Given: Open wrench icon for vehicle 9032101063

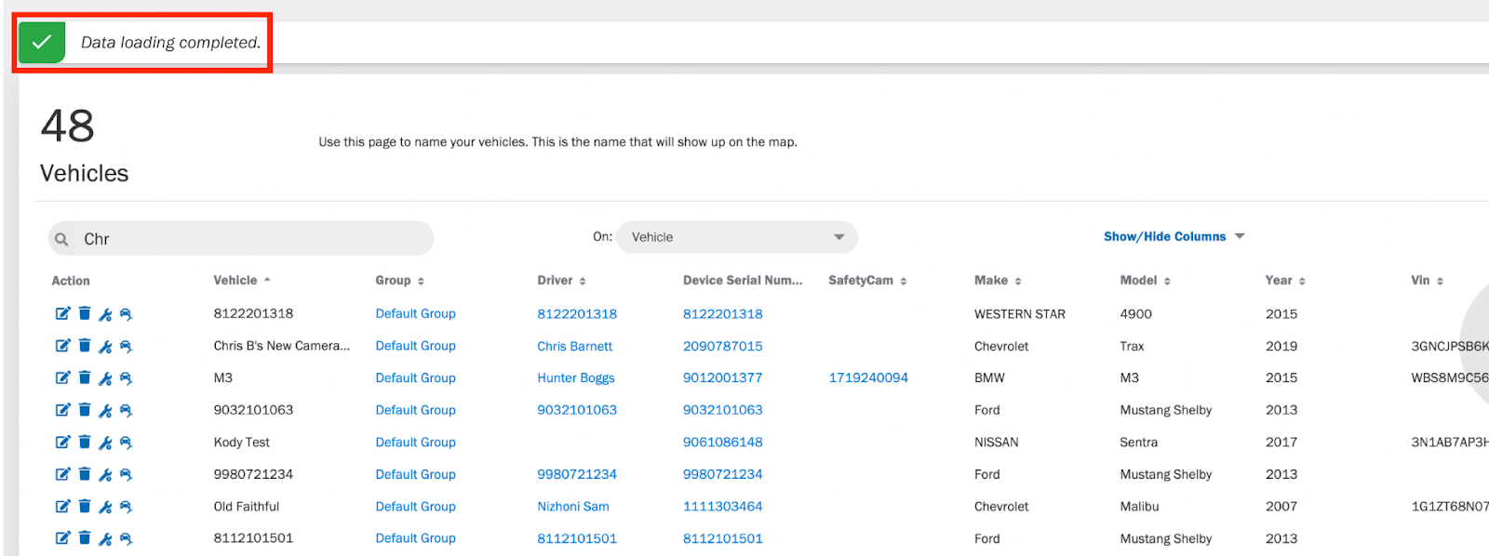Looking at the screenshot, I should pyautogui.click(x=105, y=411).
